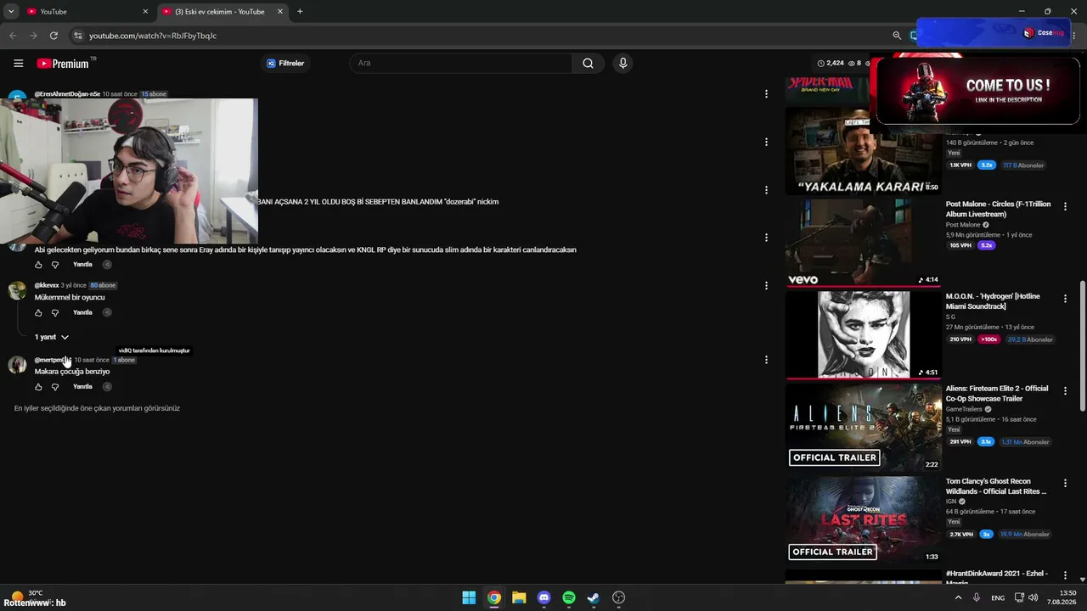This screenshot has height=611, width=1087.
Task: Open Chrome from the taskbar
Action: click(494, 597)
